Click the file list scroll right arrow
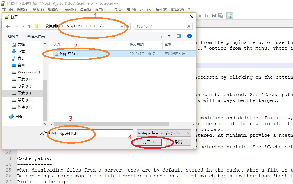This screenshot has height=184, width=293. pos(194,124)
